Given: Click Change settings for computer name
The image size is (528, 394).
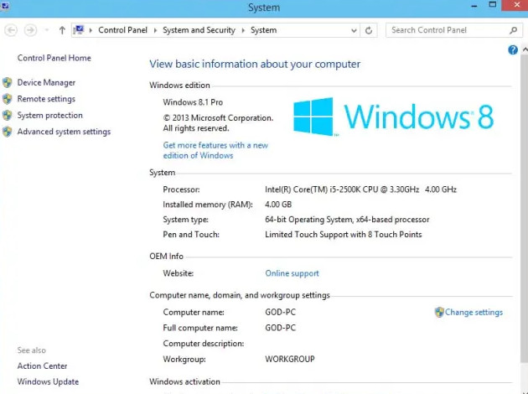Looking at the screenshot, I should (474, 312).
